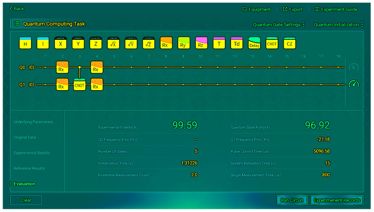Screen dimensions: 374x212
Task: Go Back to previous screen
Action: click(x=17, y=9)
